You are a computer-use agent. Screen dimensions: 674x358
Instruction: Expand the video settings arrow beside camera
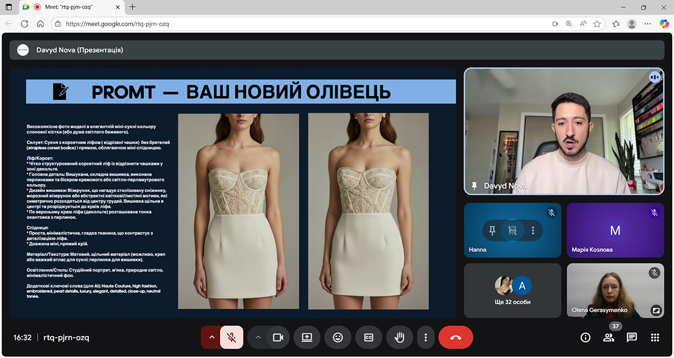(258, 337)
